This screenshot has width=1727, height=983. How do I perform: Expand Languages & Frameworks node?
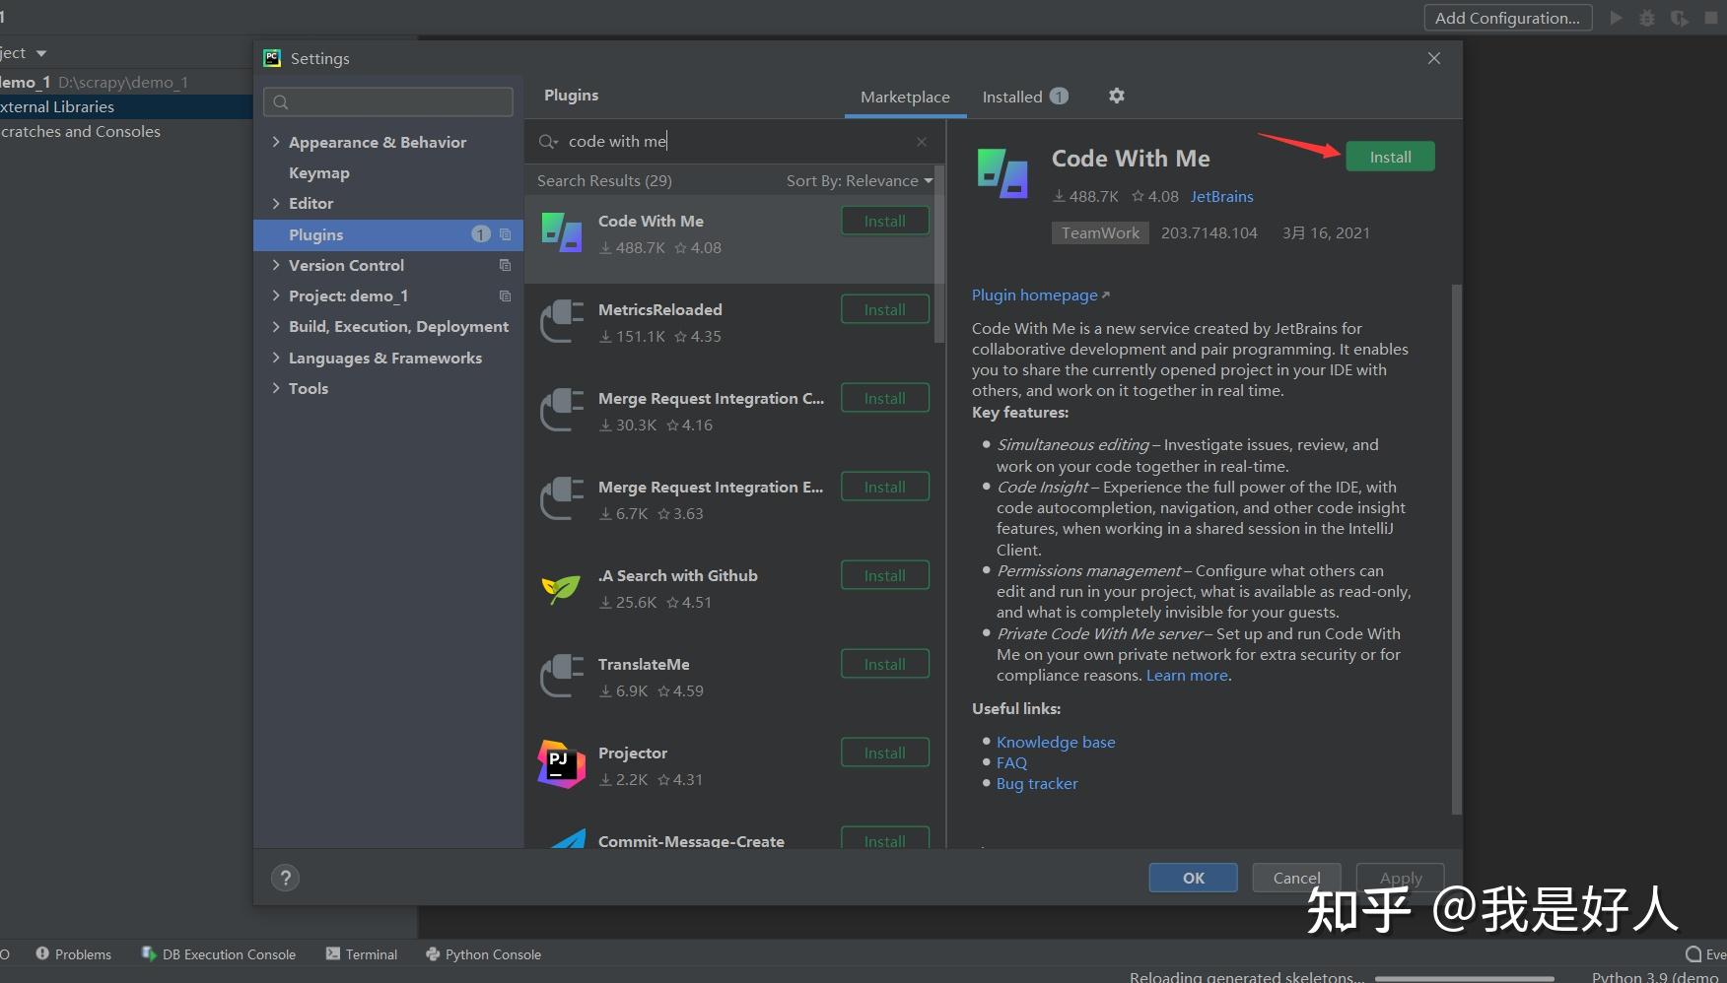(276, 358)
